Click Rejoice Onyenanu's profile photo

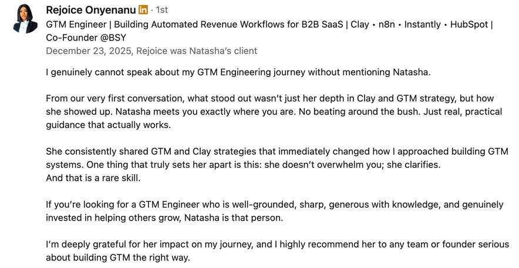point(24,18)
